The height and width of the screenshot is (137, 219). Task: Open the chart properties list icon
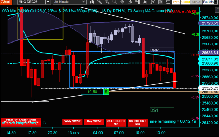(168, 2)
